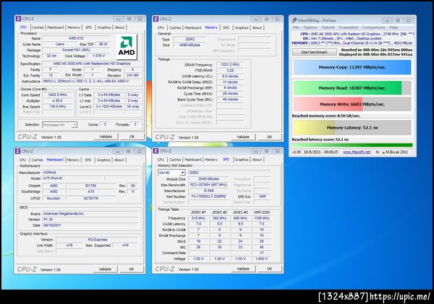Click the memory Size value 4096 MBytes
434x304 pixels.
click(x=190, y=45)
